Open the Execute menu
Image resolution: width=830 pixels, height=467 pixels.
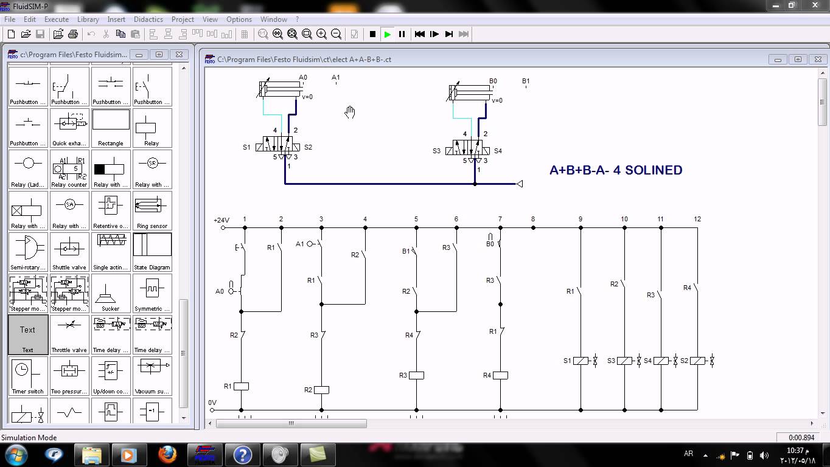point(57,19)
